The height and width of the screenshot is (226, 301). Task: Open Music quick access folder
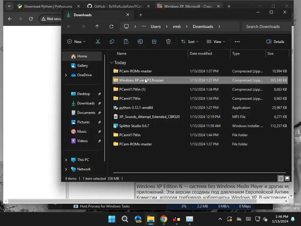(x=82, y=132)
